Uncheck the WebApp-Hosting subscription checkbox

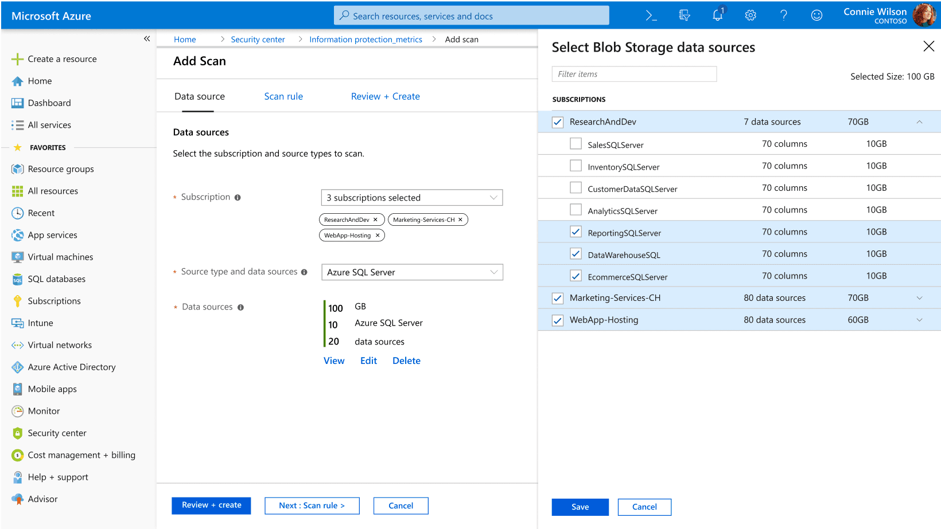pos(558,320)
